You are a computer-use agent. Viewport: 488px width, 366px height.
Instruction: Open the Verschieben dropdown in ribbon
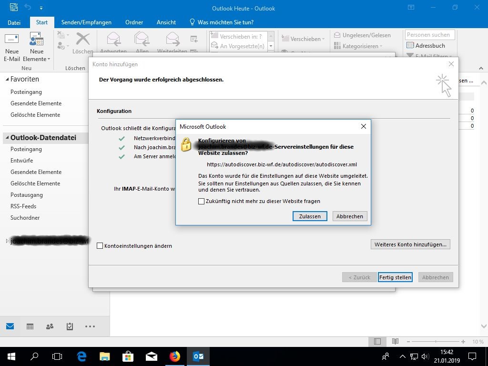pyautogui.click(x=303, y=39)
